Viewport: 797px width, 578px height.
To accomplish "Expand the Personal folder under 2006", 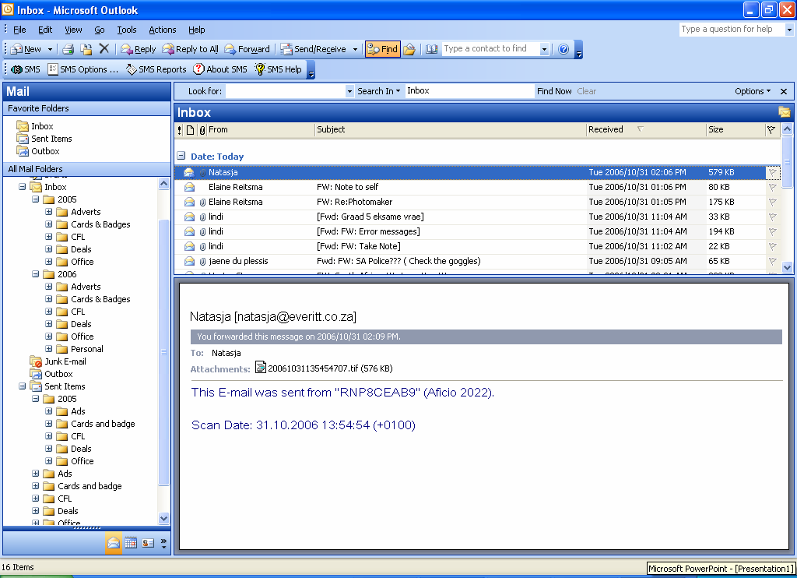I will 49,349.
